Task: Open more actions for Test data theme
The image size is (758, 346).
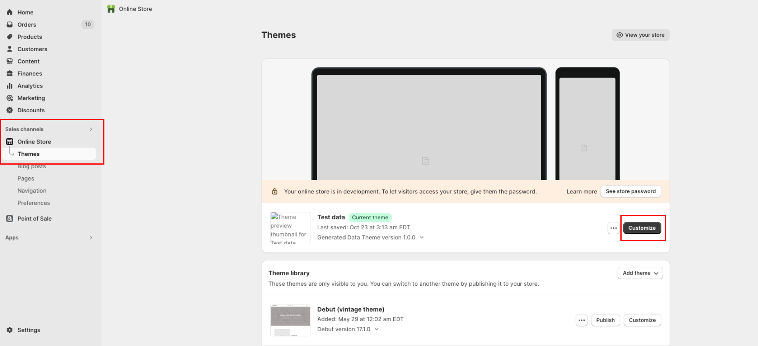Action: [614, 228]
